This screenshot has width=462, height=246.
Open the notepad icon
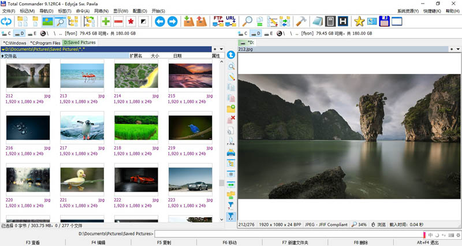click(x=318, y=21)
